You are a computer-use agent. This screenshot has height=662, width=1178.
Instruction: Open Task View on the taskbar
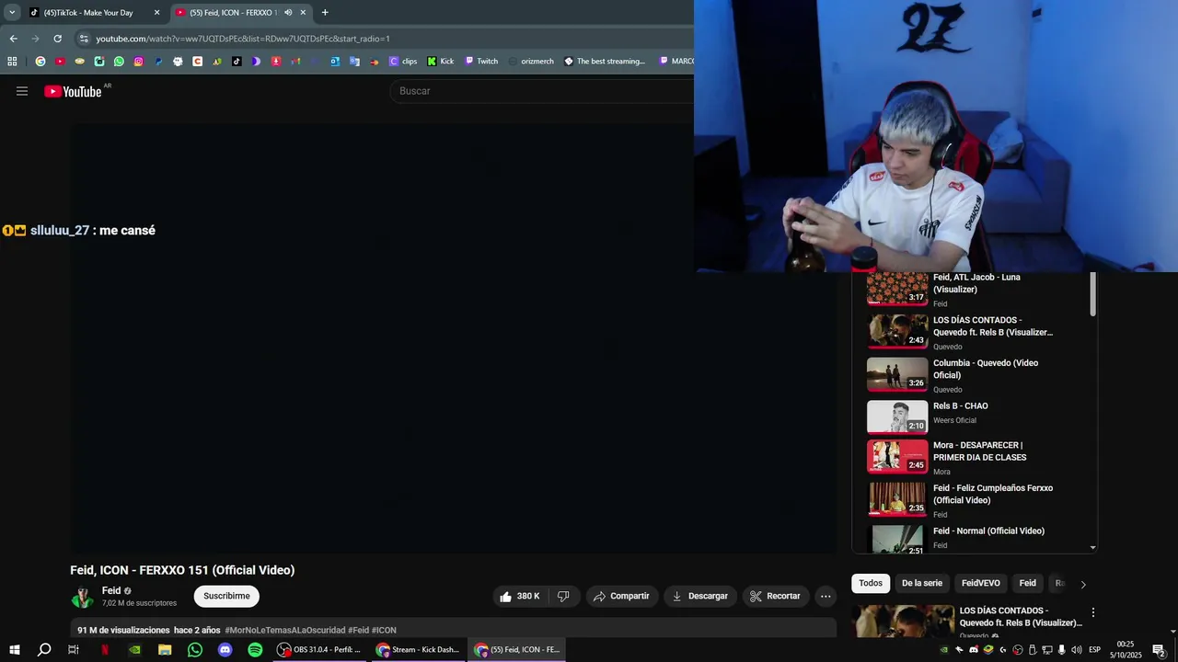point(74,650)
